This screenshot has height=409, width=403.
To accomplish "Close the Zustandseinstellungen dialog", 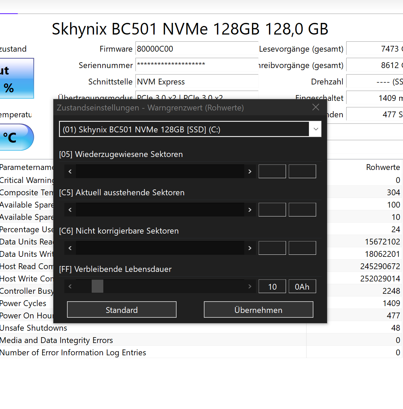I will pyautogui.click(x=315, y=107).
